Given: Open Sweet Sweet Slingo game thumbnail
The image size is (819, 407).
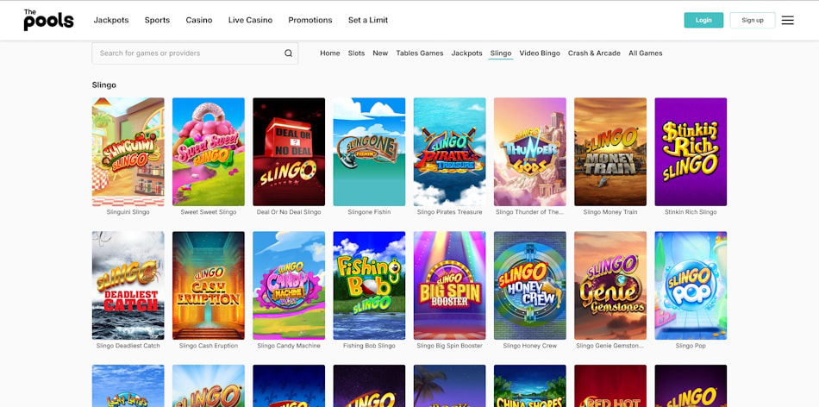Looking at the screenshot, I should coord(209,152).
